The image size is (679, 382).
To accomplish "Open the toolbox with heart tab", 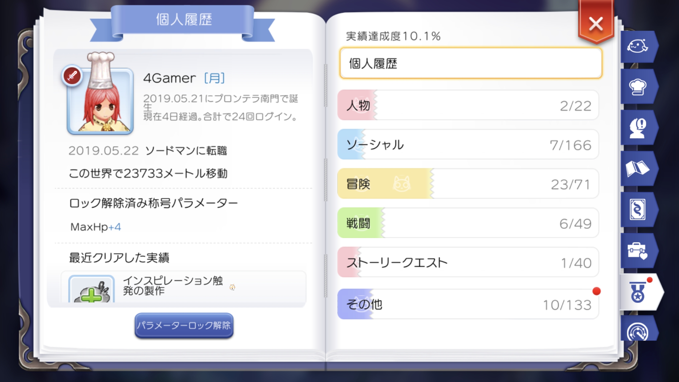I will point(637,251).
